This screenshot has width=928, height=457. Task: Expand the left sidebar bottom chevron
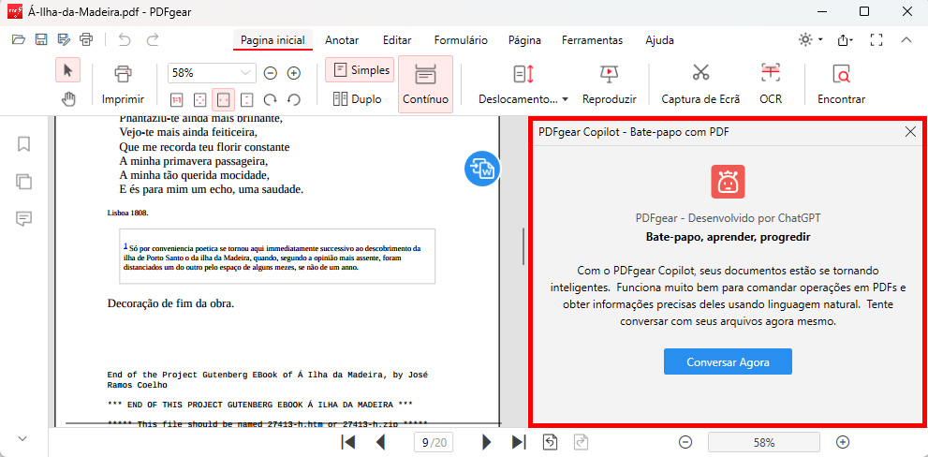pyautogui.click(x=22, y=438)
